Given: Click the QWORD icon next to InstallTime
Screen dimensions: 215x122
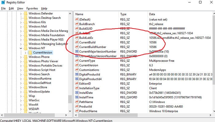Looking at the screenshot, I should 77,97.
